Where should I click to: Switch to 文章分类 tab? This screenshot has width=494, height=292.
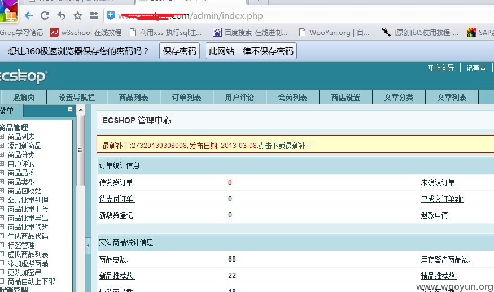[399, 97]
